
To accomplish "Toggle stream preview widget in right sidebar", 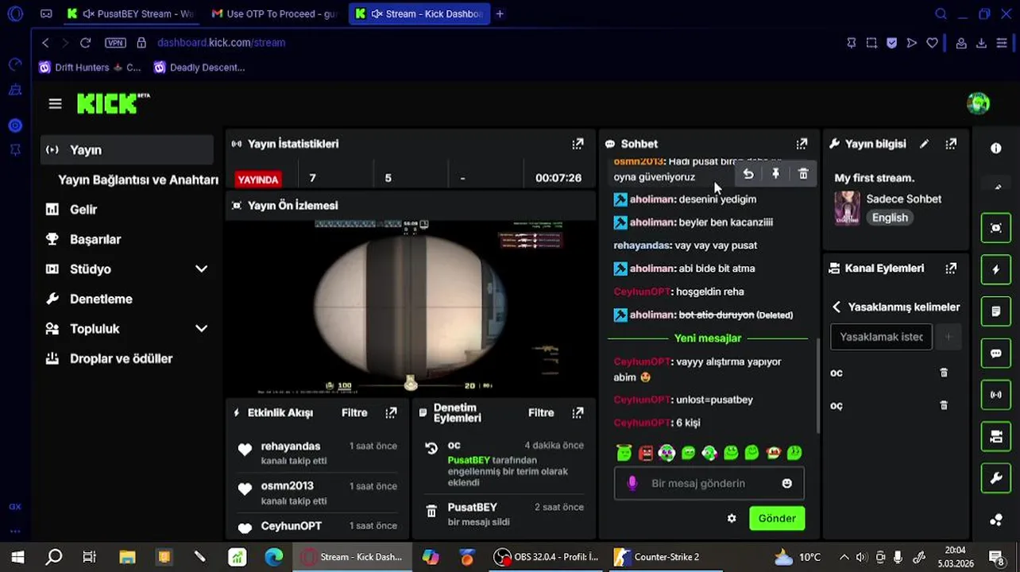I will pos(996,228).
